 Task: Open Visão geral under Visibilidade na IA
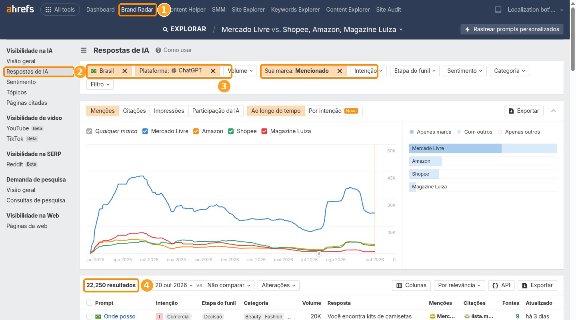[21, 61]
